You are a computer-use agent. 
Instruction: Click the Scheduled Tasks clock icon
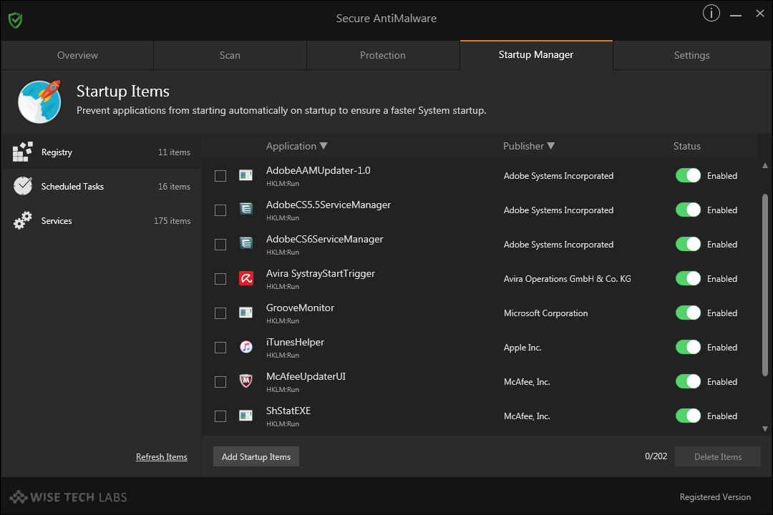pyautogui.click(x=23, y=186)
